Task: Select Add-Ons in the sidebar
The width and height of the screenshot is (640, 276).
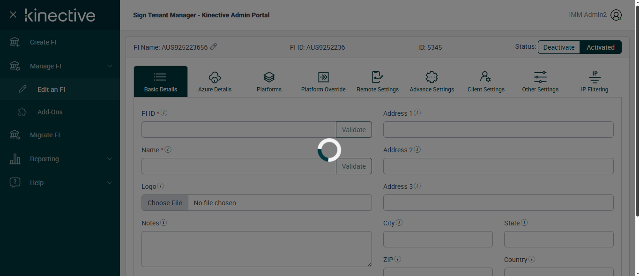Action: point(50,112)
